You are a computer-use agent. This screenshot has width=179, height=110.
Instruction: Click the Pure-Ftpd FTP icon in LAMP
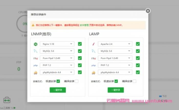pos(93,58)
